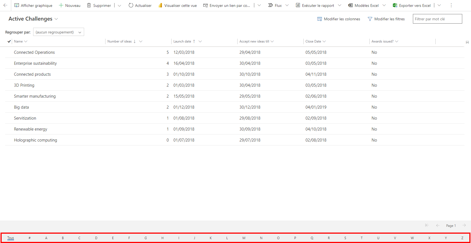471x243 pixels.
Task: Open the Flux menu
Action: (275, 5)
